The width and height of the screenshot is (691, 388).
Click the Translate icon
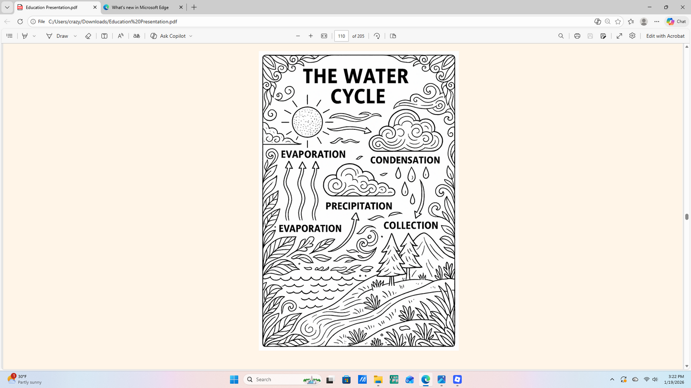(137, 36)
